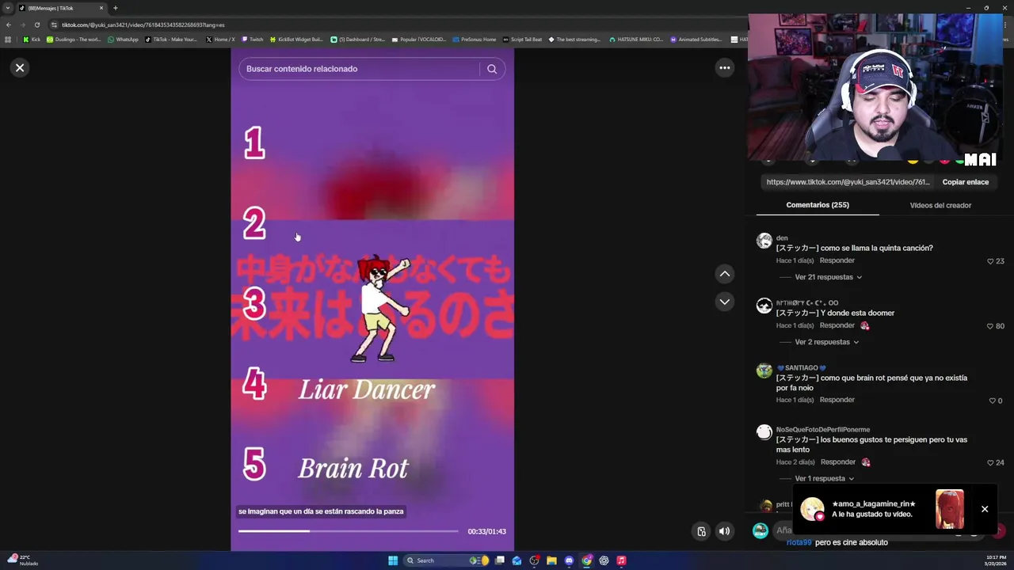Click username 'den' in comments

[782, 238]
